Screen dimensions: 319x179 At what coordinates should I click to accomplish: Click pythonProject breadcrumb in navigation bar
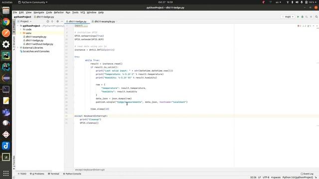pyautogui.click(x=22, y=17)
